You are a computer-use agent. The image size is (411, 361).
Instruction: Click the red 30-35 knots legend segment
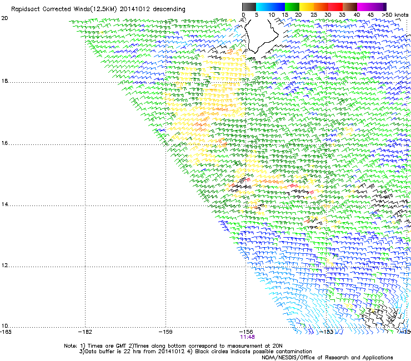(335, 7)
